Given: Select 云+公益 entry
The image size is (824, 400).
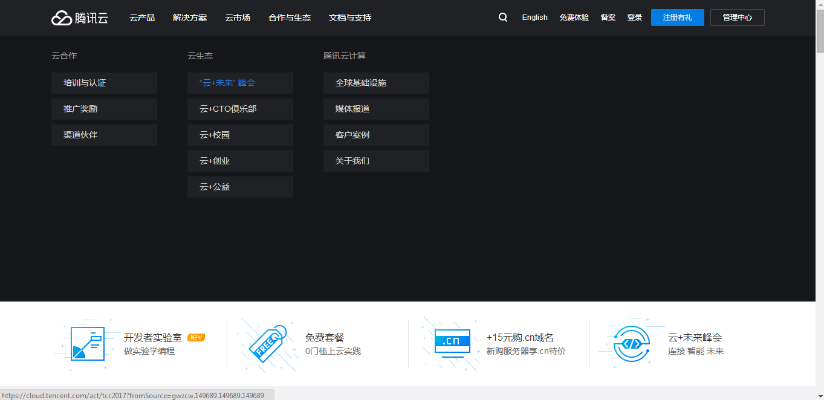Looking at the screenshot, I should (x=240, y=187).
